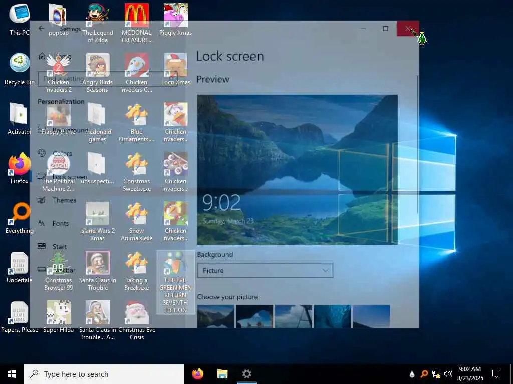This screenshot has height=384, width=513.
Task: Maximize the Settings window
Action: click(385, 28)
